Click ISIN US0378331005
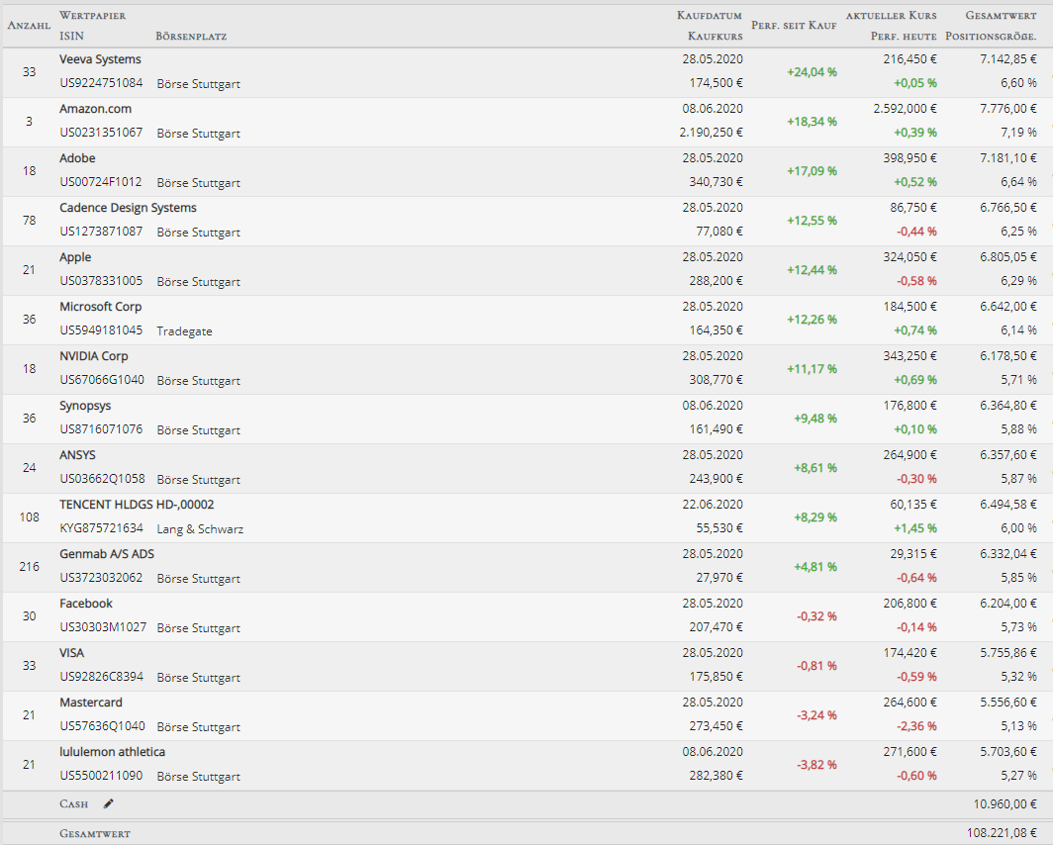The image size is (1053, 845). pyautogui.click(x=101, y=281)
